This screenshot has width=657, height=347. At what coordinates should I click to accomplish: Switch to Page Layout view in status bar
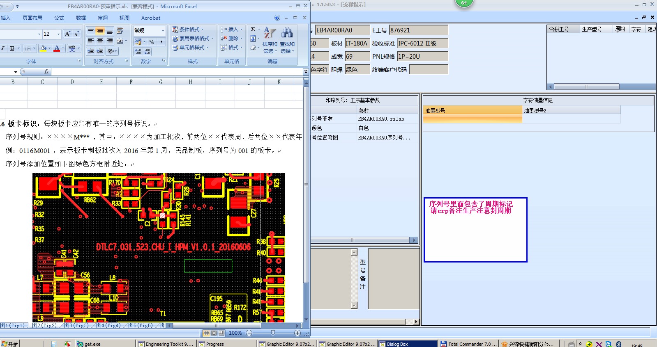tap(214, 333)
